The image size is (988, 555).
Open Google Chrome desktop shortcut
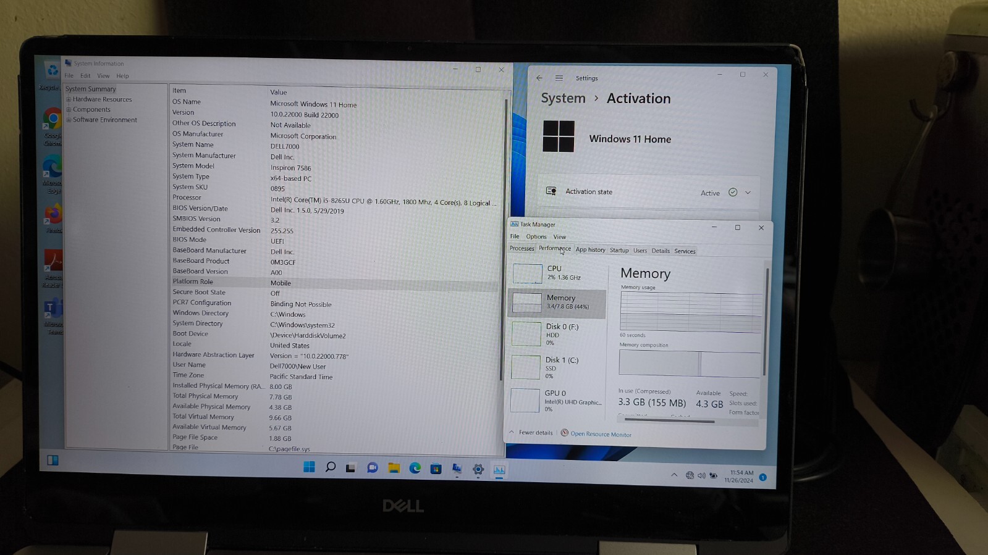coord(53,127)
